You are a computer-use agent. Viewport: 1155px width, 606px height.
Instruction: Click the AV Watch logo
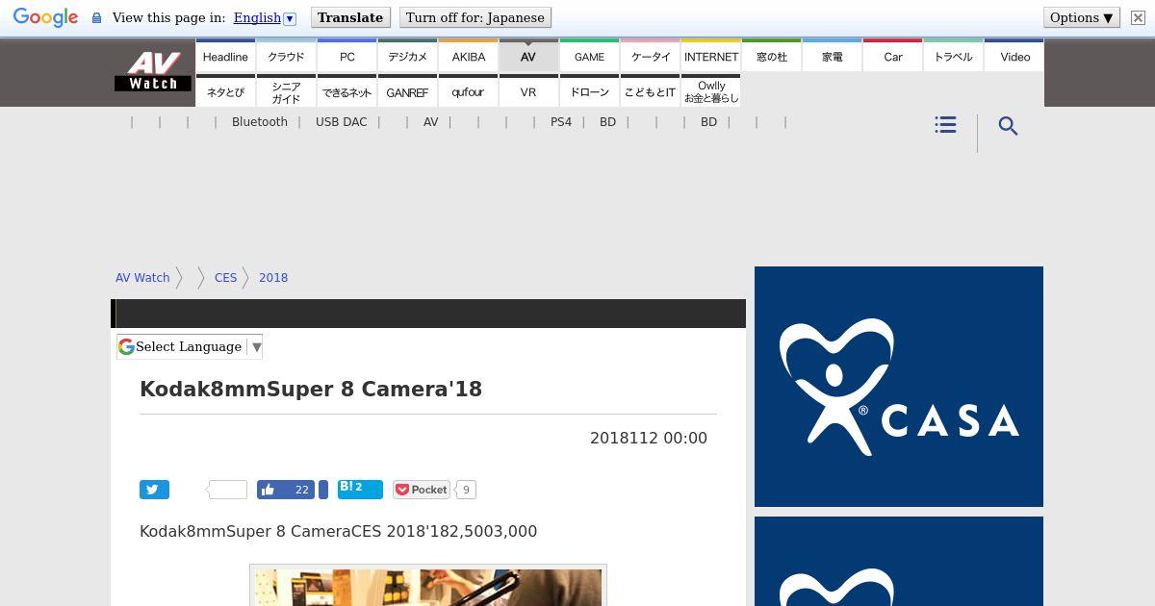[153, 71]
